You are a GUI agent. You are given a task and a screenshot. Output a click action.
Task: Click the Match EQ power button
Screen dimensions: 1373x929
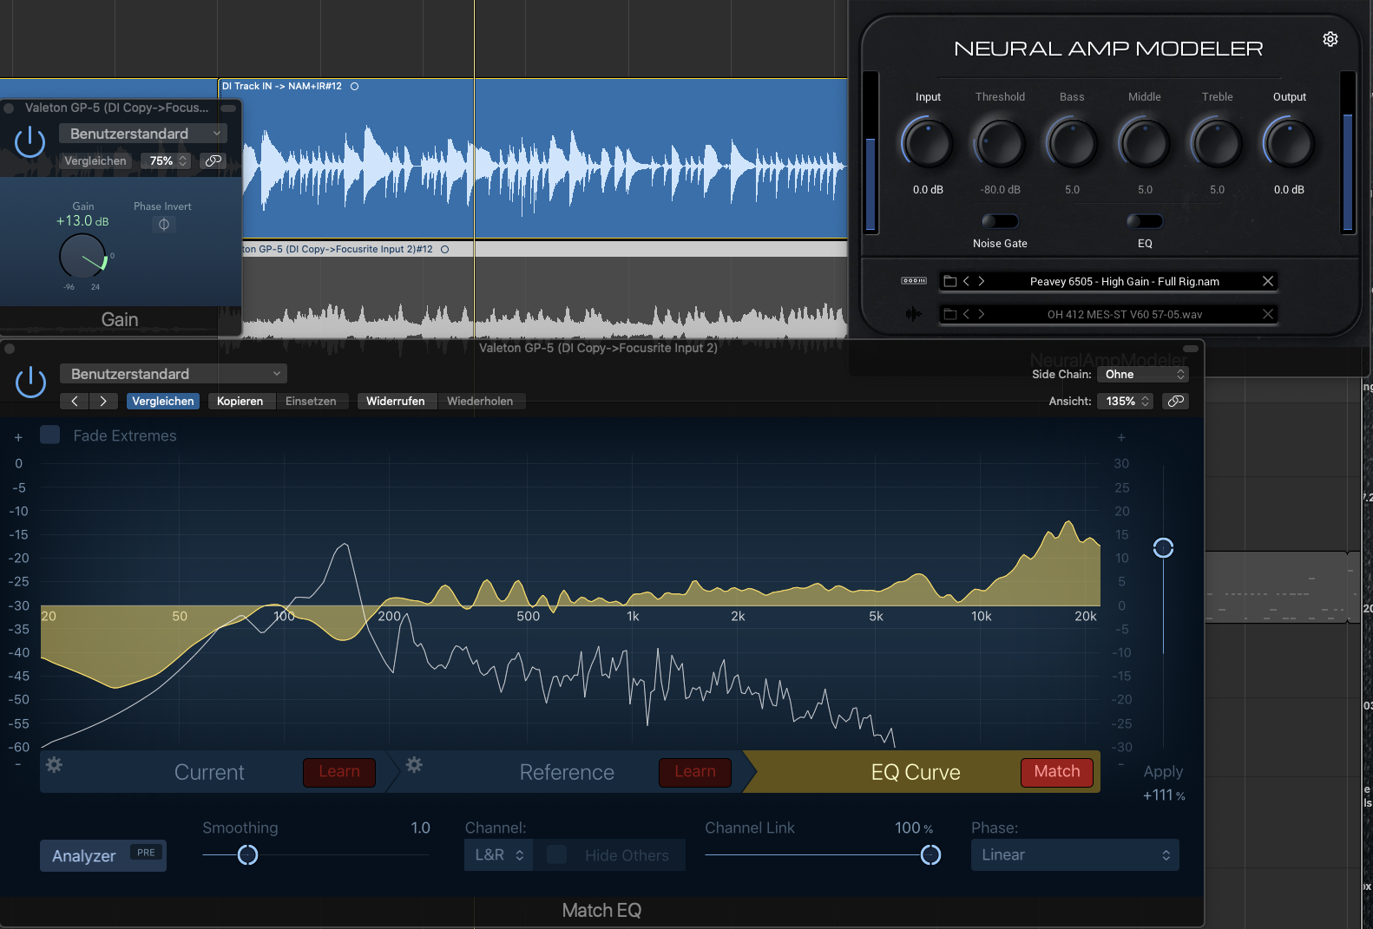(30, 382)
